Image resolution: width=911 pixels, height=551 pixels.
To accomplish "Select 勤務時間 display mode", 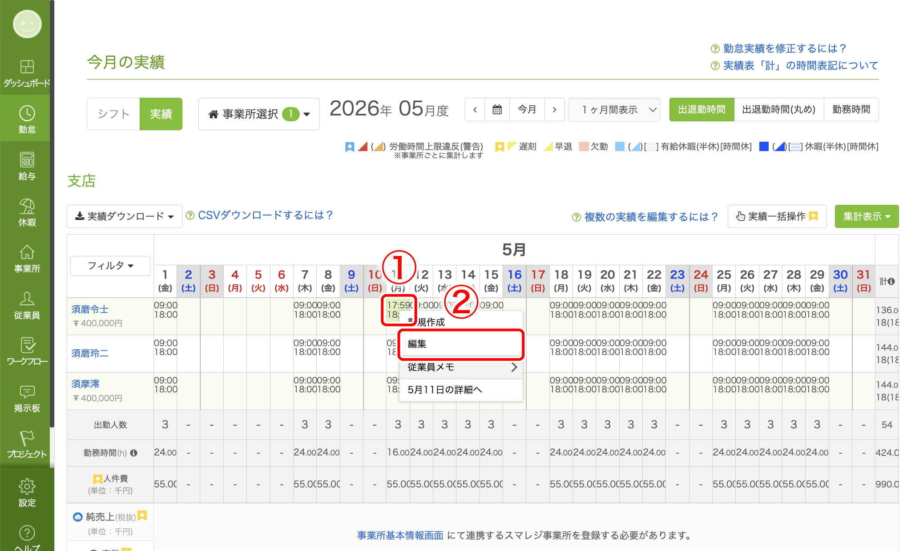I will click(851, 109).
